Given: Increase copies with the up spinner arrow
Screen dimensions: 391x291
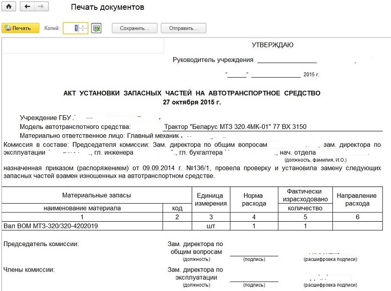Looking at the screenshot, I should (x=83, y=26).
